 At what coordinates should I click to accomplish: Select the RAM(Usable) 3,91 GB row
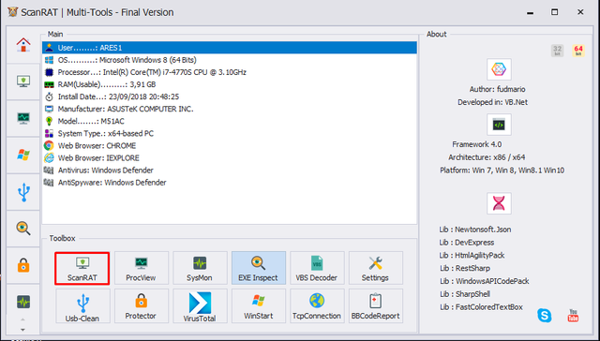click(x=229, y=84)
